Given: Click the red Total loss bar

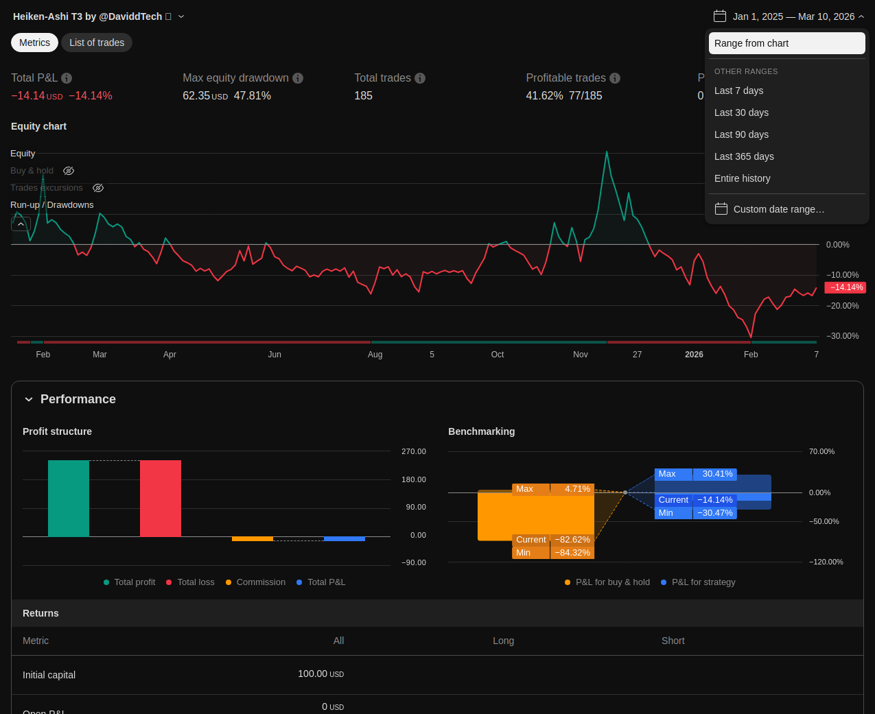Looking at the screenshot, I should (161, 498).
